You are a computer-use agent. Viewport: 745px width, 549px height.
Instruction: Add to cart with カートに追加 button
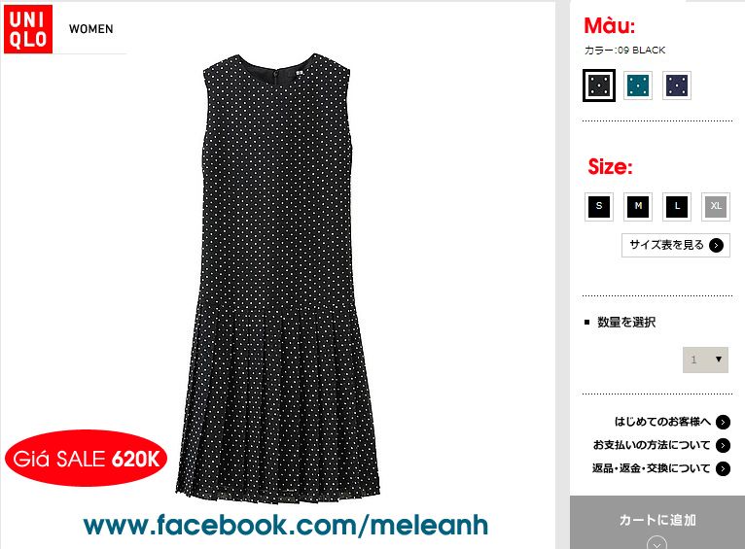click(x=657, y=522)
